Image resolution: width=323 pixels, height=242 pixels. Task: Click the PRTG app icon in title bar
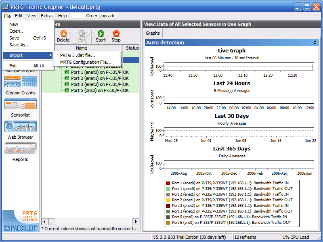coord(6,7)
